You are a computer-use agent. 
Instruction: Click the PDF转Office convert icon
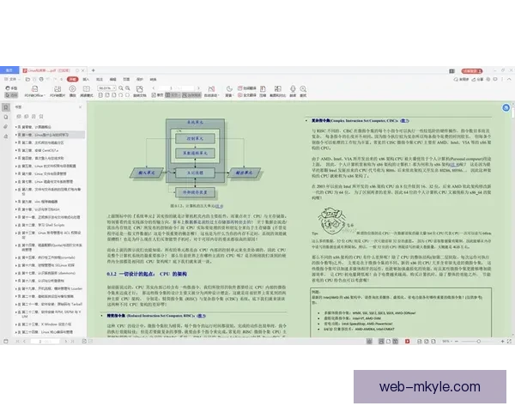click(36, 90)
